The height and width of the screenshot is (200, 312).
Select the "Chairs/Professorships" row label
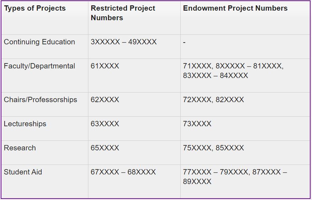[40, 100]
